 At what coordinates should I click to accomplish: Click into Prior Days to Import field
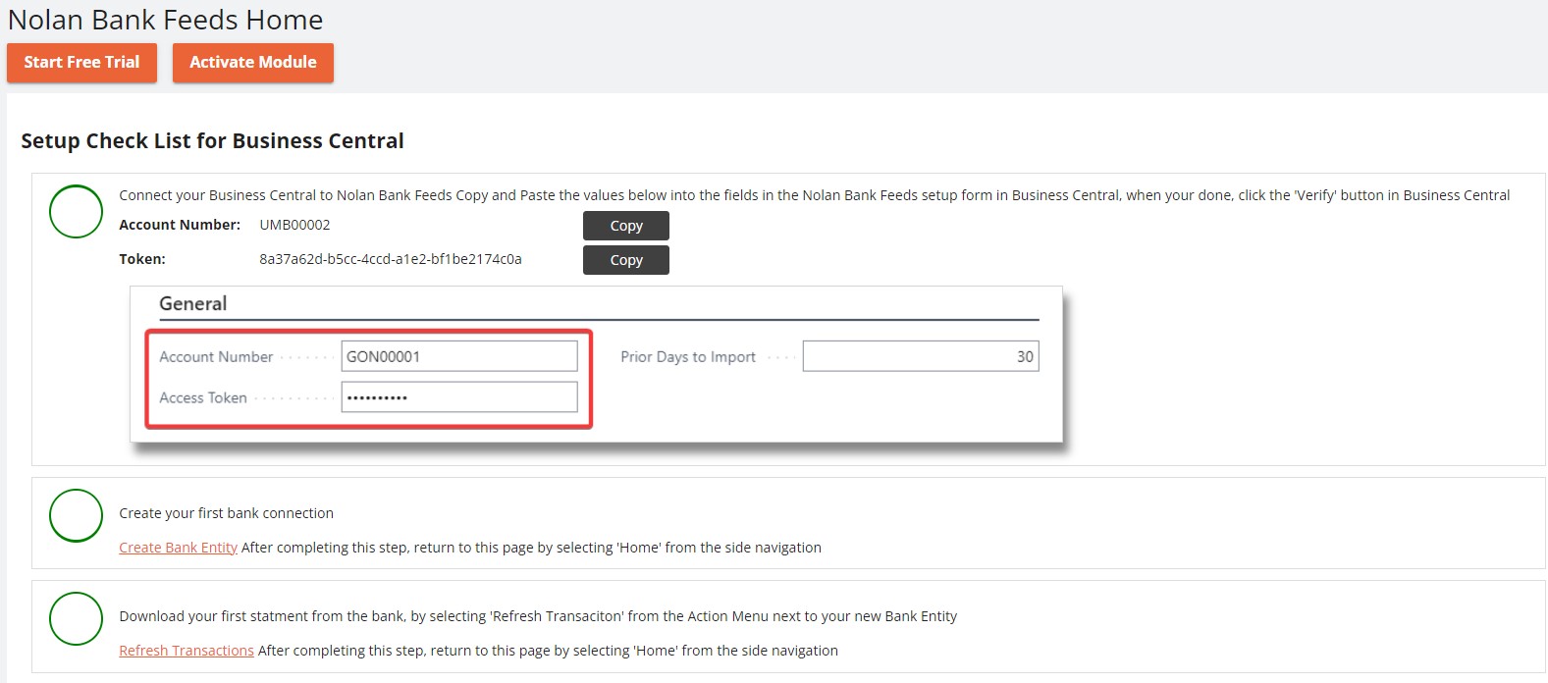pos(920,356)
